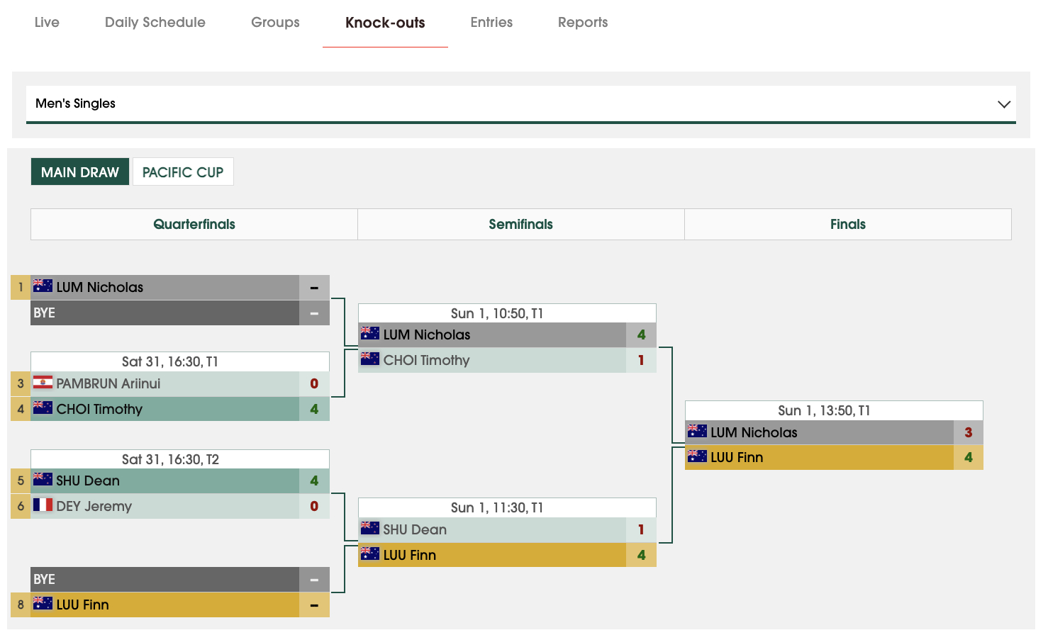Select LUM Nicholas name in the quarterfinals
The height and width of the screenshot is (635, 1048).
[x=100, y=287]
